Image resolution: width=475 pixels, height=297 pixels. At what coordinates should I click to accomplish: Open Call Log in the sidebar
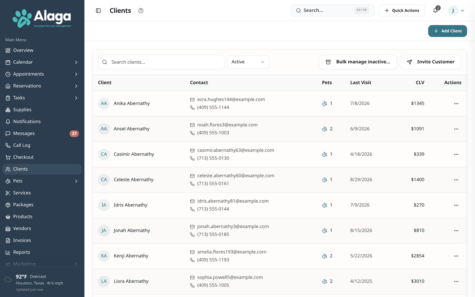click(42, 146)
